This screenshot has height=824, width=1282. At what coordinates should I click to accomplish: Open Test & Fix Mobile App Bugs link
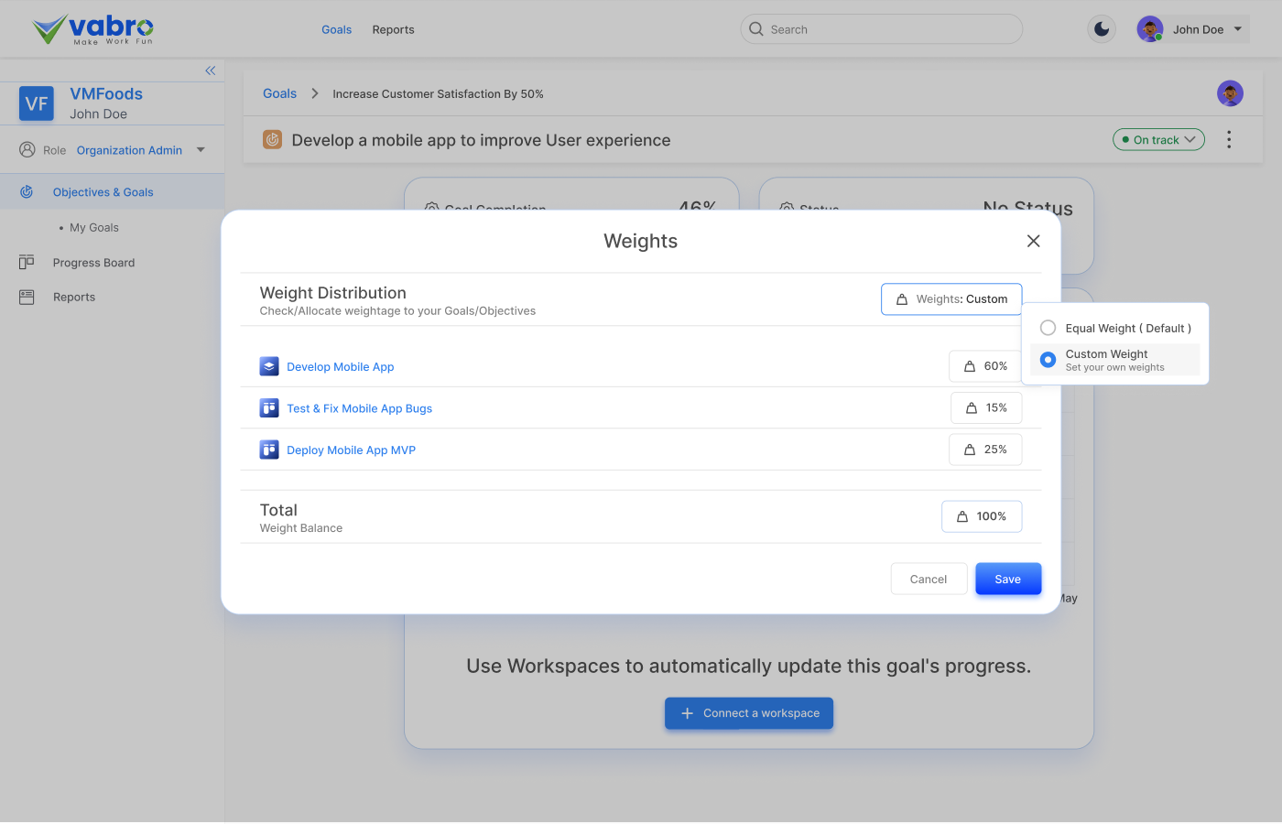359,408
